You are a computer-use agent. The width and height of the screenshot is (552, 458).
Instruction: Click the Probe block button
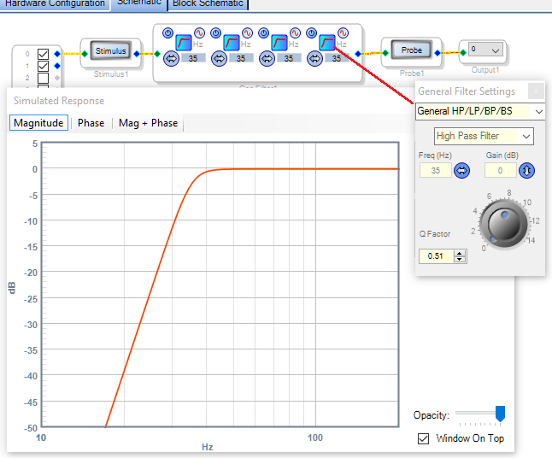point(412,50)
